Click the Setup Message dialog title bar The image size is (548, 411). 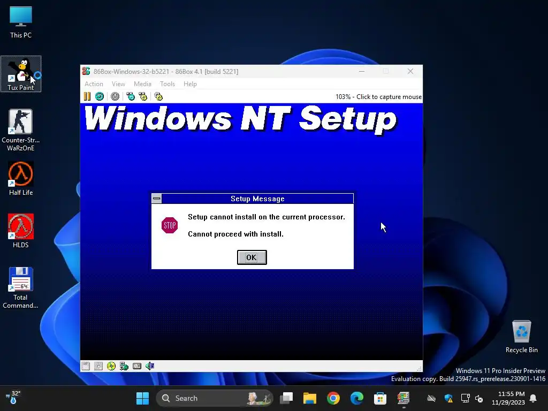pyautogui.click(x=257, y=199)
